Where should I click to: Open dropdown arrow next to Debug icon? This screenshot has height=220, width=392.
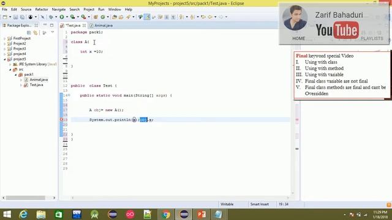[x=56, y=17]
